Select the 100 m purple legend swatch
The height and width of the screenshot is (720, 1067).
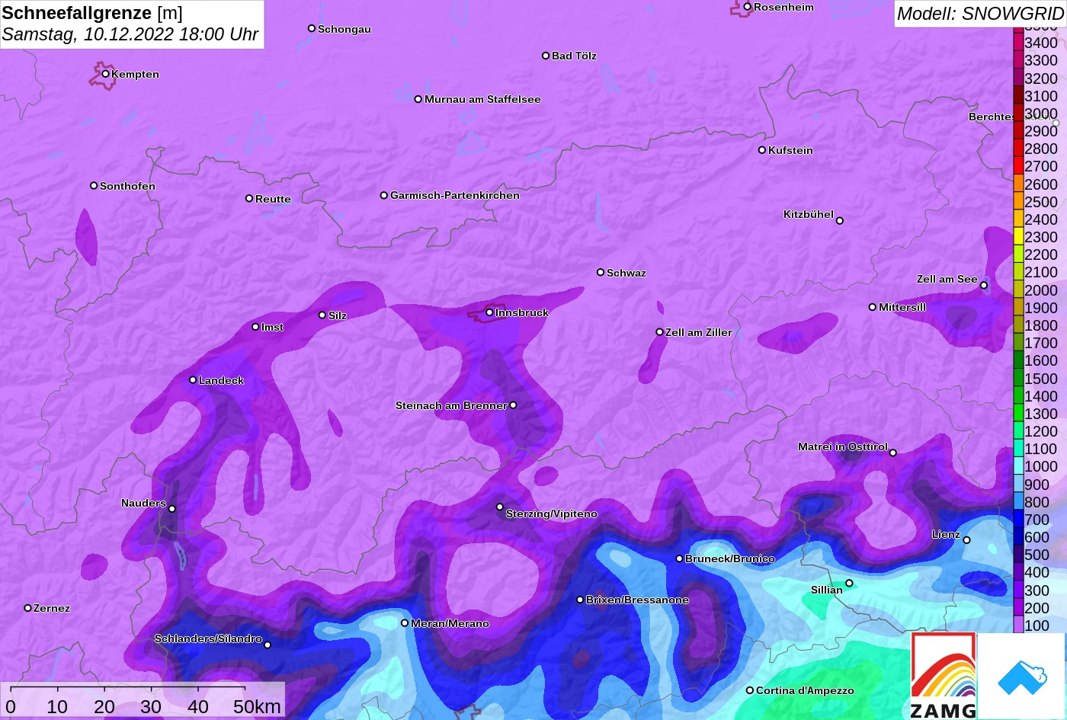[1018, 624]
